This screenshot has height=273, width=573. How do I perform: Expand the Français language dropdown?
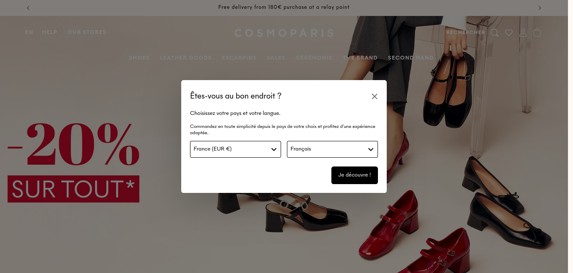pyautogui.click(x=332, y=149)
